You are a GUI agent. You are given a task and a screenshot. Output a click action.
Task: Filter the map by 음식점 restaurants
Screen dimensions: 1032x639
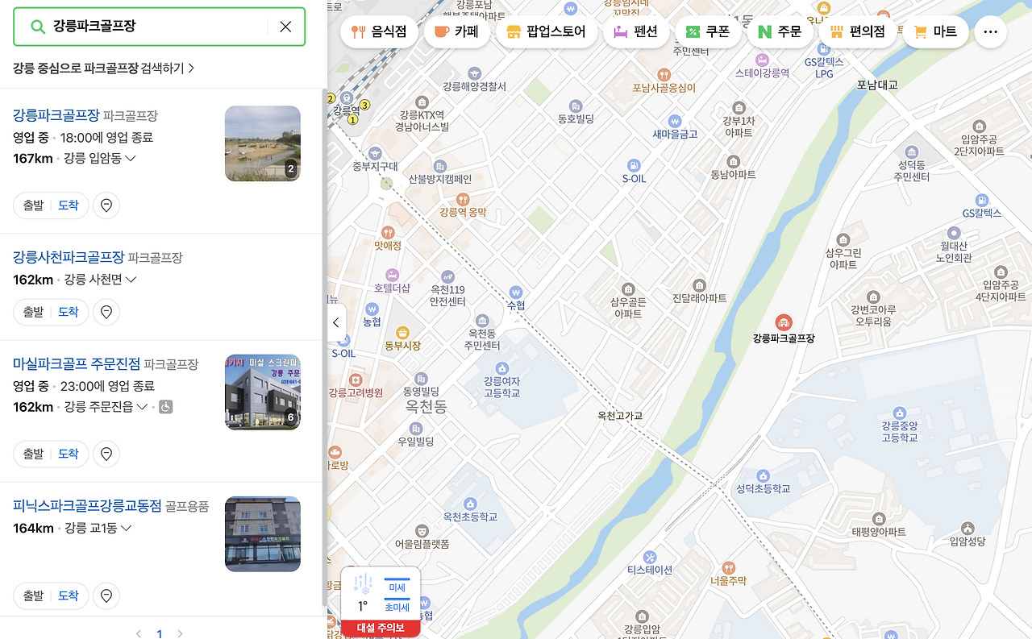pos(379,31)
